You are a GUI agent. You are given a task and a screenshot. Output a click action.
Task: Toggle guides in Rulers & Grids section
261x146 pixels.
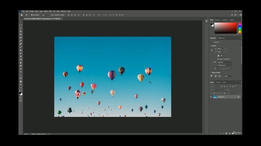pyautogui.click(x=219, y=76)
